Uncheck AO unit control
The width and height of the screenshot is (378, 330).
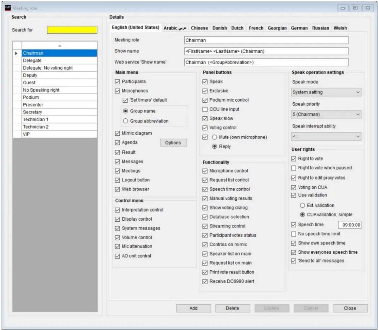tap(117, 256)
